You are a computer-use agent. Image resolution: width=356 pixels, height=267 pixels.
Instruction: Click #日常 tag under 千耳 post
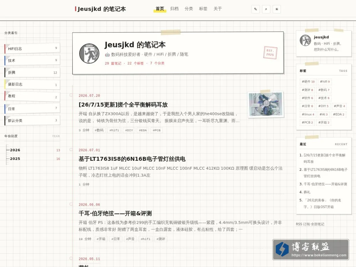pos(116,239)
